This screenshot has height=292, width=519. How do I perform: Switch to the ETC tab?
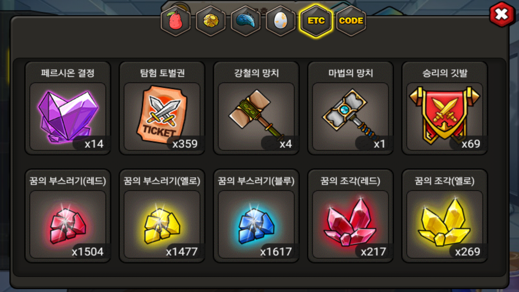pyautogui.click(x=316, y=21)
